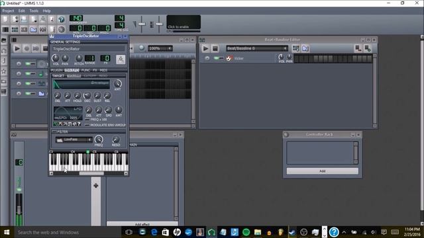Open the Edit menu
The height and width of the screenshot is (238, 424).
click(22, 11)
